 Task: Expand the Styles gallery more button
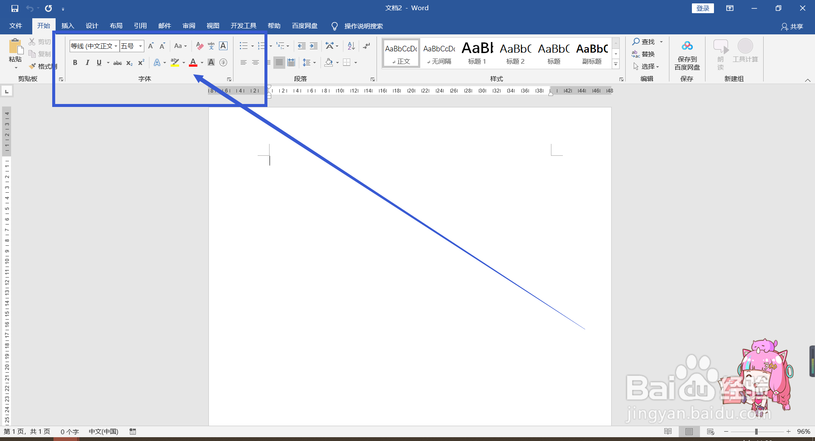point(616,64)
